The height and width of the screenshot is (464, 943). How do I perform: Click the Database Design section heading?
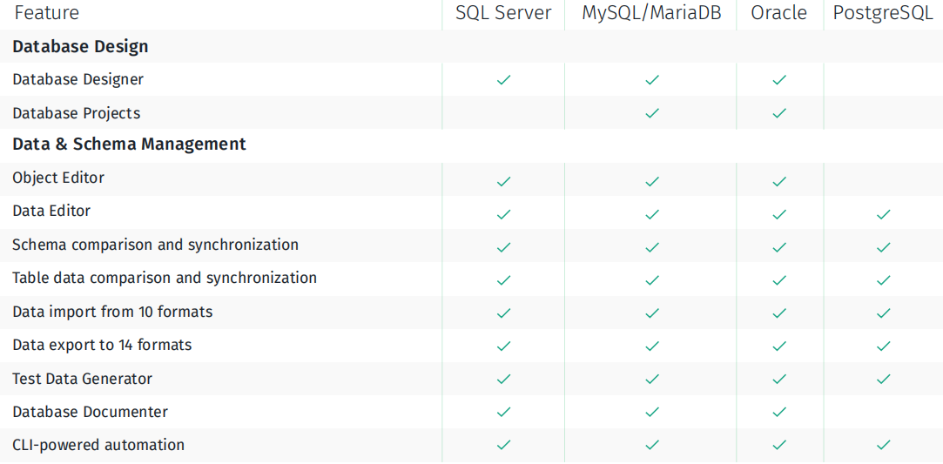(x=81, y=46)
